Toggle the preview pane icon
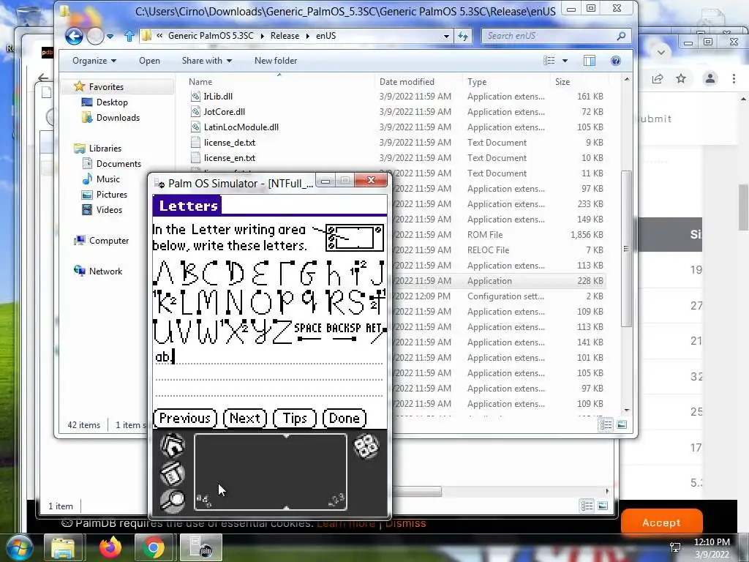Viewport: 749px width, 562px height. (x=590, y=61)
